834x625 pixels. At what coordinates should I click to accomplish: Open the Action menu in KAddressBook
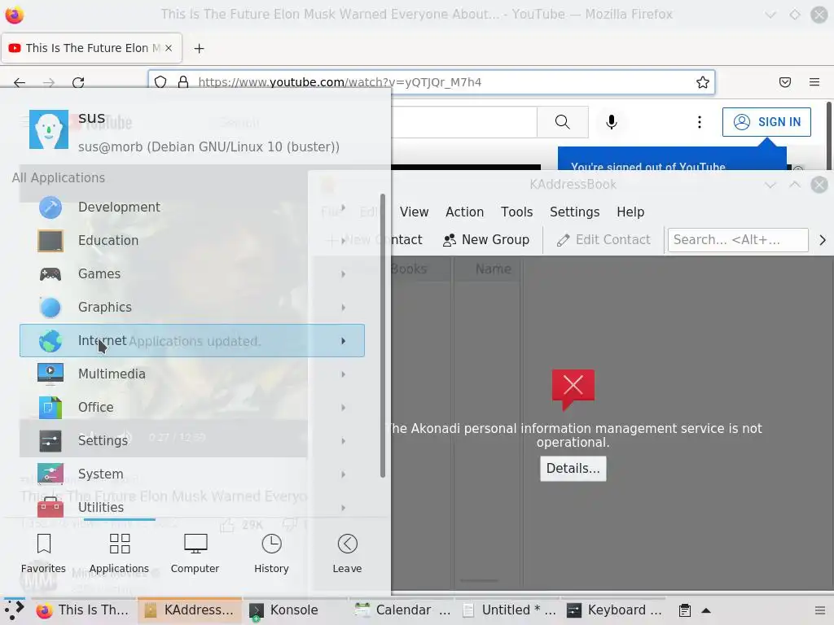(x=465, y=212)
